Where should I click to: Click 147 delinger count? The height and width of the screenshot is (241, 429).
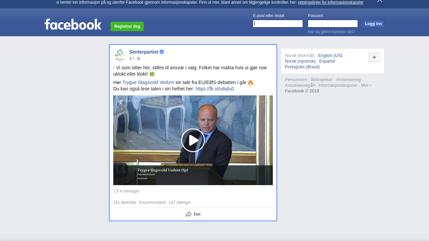tap(180, 203)
